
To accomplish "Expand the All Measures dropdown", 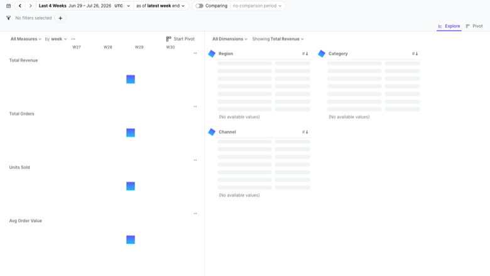I will click(x=26, y=39).
